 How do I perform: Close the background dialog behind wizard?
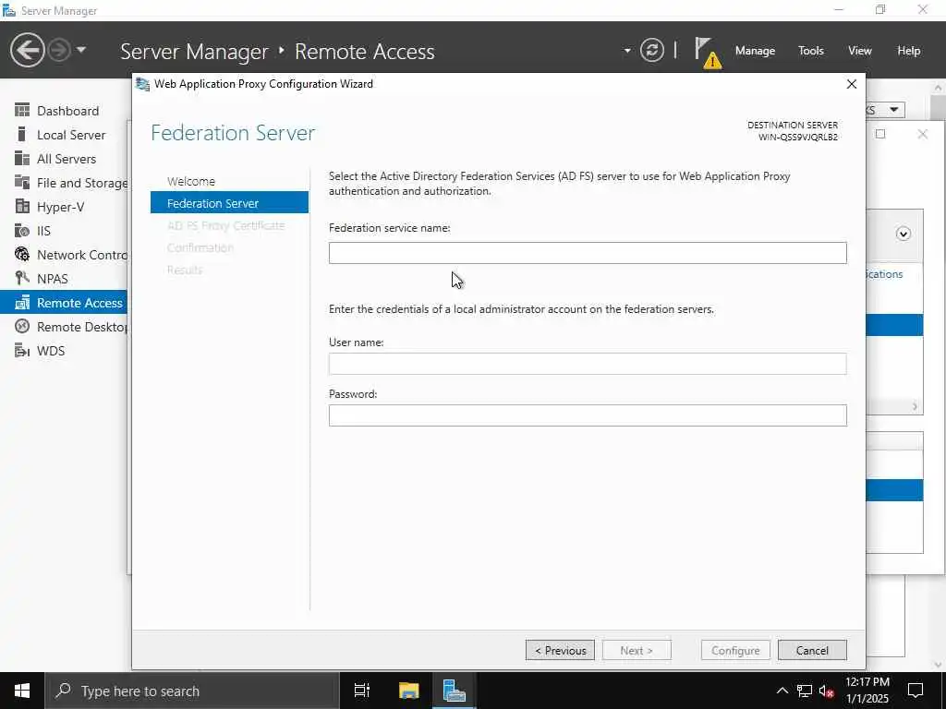922,134
